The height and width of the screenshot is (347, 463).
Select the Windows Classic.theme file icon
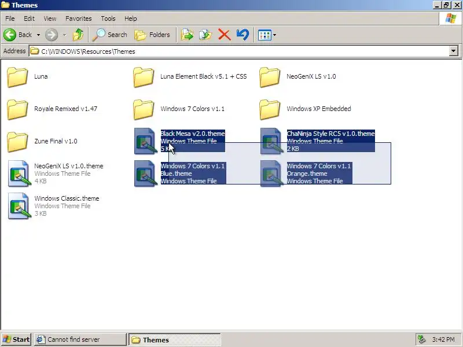19,206
